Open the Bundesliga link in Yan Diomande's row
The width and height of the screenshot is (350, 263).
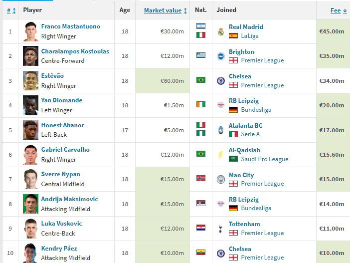click(x=256, y=110)
